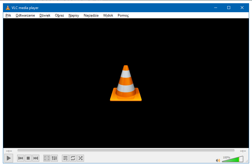Open extended settings equalizer sliders icon
252x166 pixels.
(54, 158)
